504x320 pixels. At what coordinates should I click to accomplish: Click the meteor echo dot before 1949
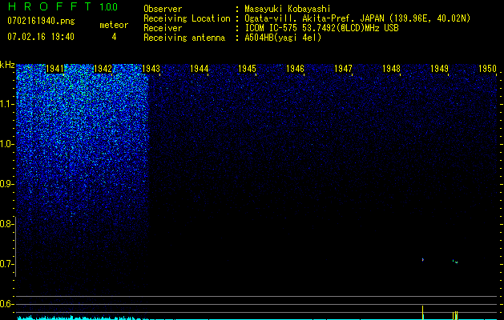pos(423,260)
